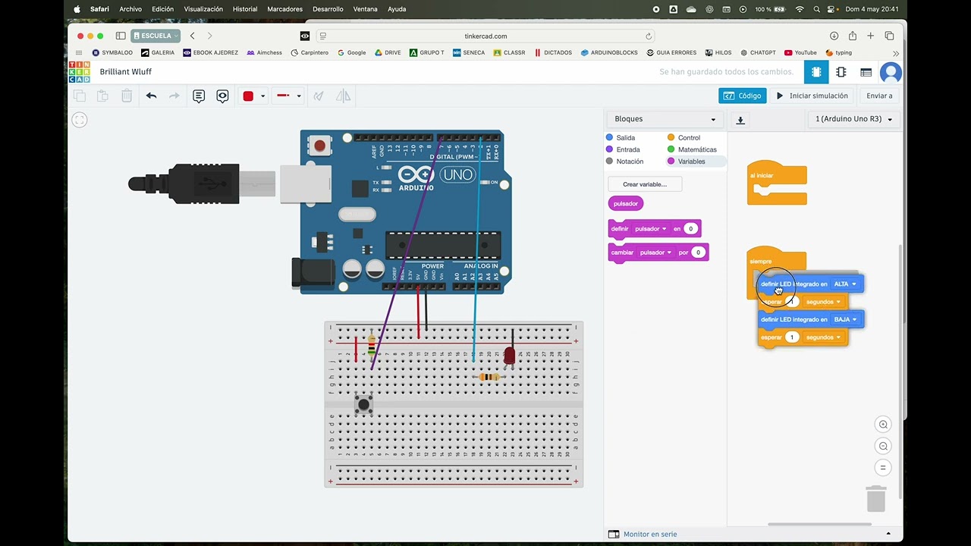971x546 pixels.
Task: Download the code
Action: click(x=740, y=120)
